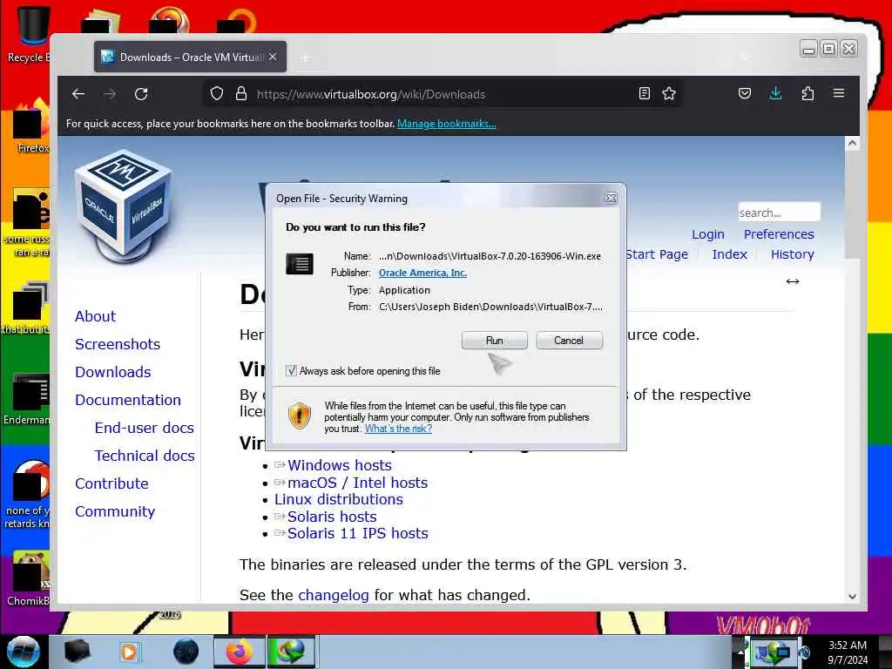Viewport: 892px width, 669px height.
Task: Open the Linux distributions link
Action: point(339,499)
